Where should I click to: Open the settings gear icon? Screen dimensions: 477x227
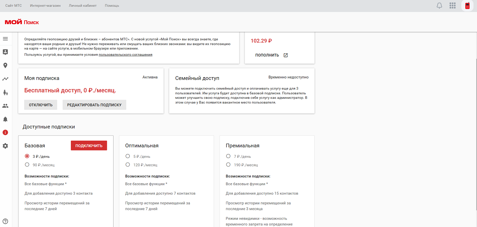(x=5, y=146)
